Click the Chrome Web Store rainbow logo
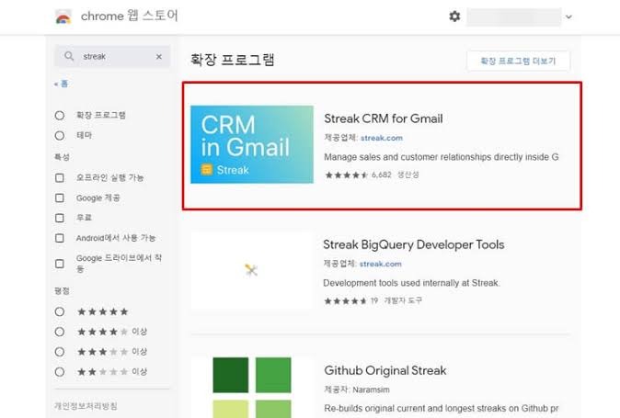The width and height of the screenshot is (620, 418). pos(63,17)
